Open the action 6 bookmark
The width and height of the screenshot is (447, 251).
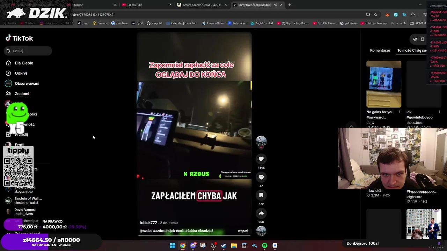coord(398,23)
